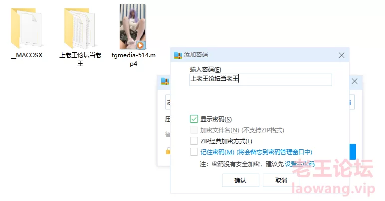This screenshot has height=201, width=385.
Task: Open the 设置主密码 link
Action: click(x=300, y=164)
